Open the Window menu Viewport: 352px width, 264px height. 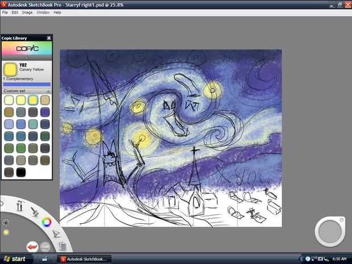[x=43, y=12]
